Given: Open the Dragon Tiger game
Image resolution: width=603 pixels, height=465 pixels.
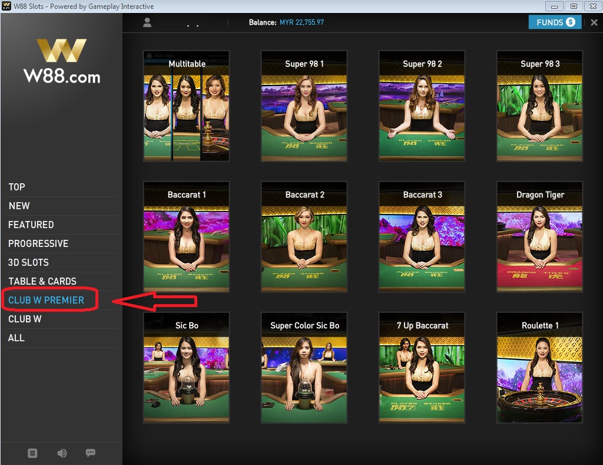Looking at the screenshot, I should pyautogui.click(x=539, y=237).
